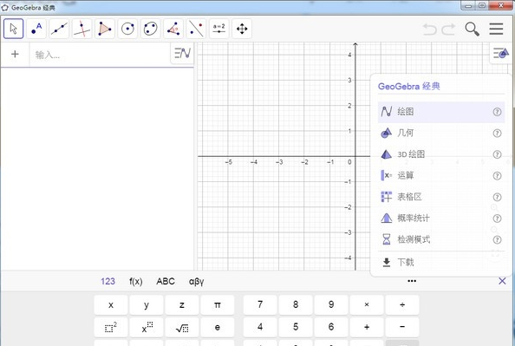The width and height of the screenshot is (515, 346).
Task: Switch keyboard to 123 tab
Action: pyautogui.click(x=108, y=281)
